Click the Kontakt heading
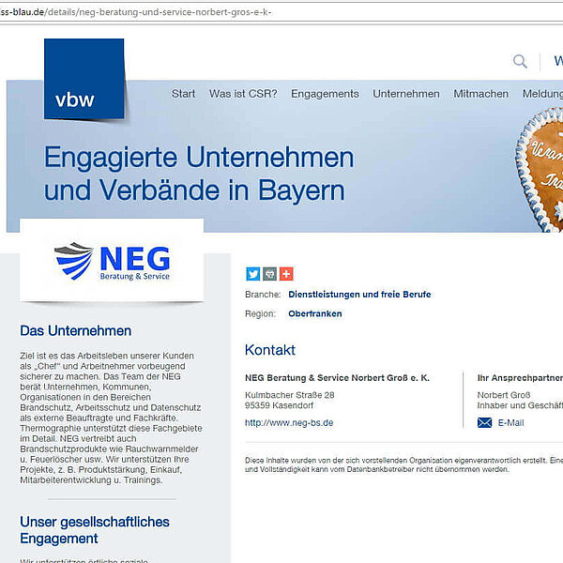Viewport: 563px width, 563px height. coord(270,350)
